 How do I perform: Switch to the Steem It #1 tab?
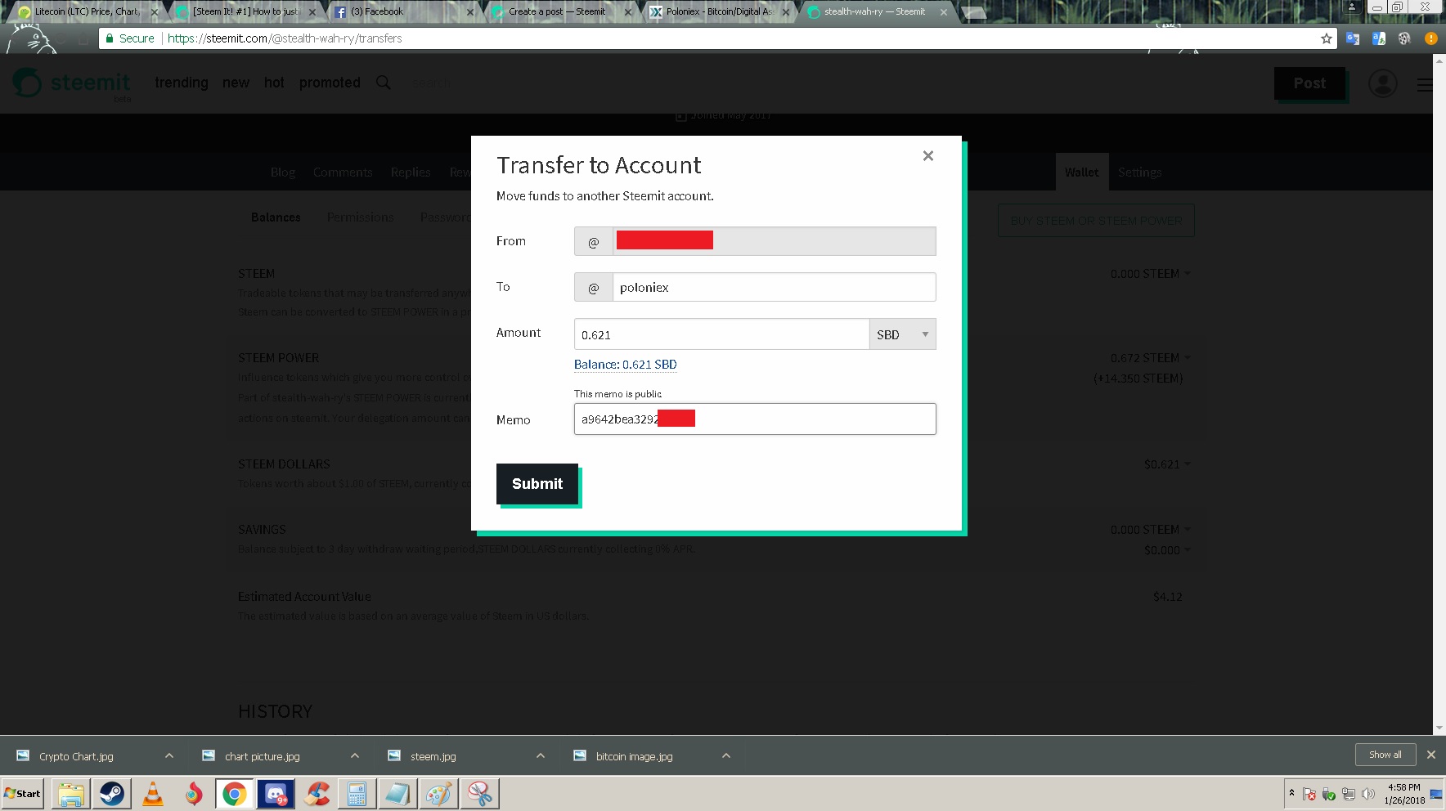pyautogui.click(x=245, y=11)
